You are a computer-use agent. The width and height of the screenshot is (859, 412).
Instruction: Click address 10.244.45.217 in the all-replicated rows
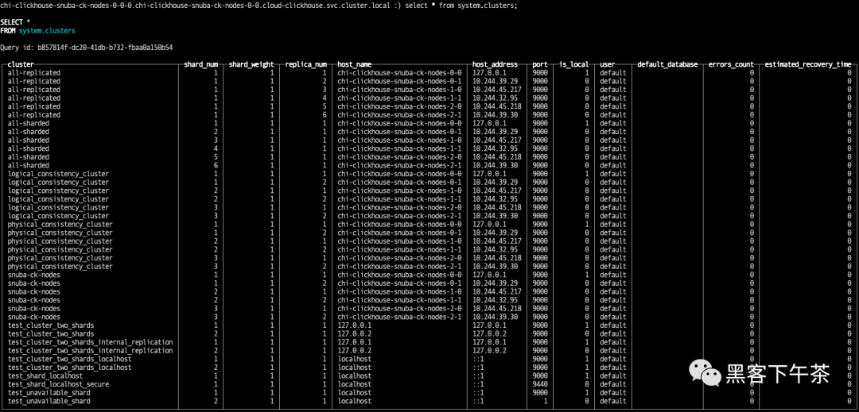point(497,90)
